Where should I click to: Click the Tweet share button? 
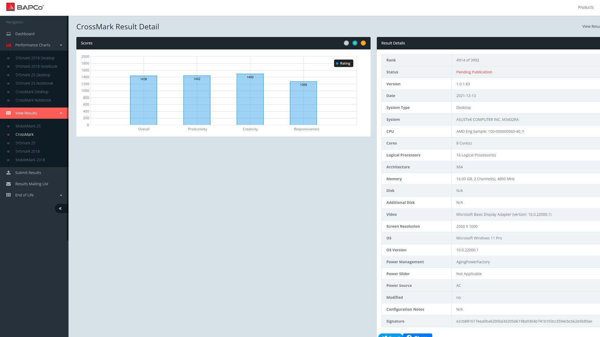pos(391,335)
